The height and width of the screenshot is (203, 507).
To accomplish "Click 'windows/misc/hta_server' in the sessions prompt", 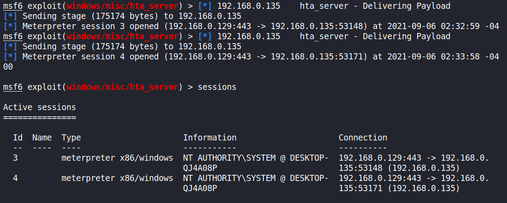I will (x=122, y=87).
